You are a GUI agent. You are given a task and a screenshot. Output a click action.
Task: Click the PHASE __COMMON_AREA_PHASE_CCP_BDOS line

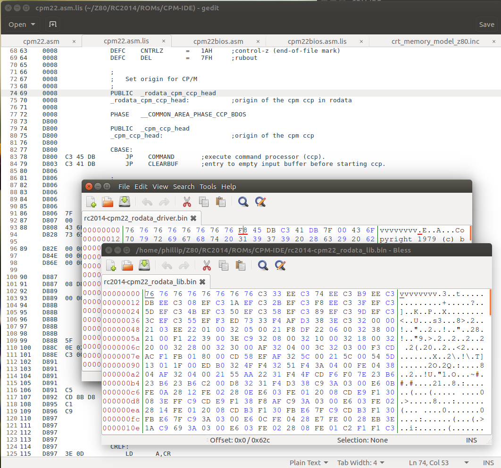tap(178, 114)
